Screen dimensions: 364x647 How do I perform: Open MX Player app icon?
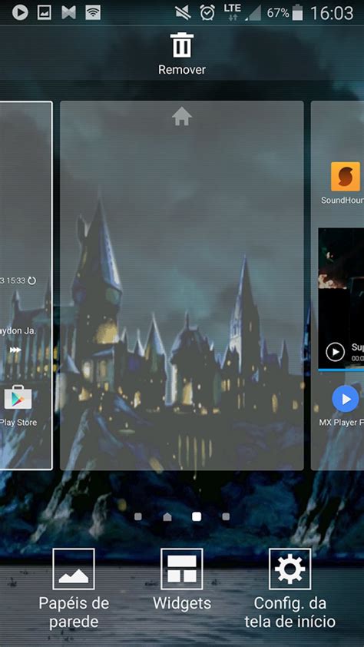tap(346, 399)
